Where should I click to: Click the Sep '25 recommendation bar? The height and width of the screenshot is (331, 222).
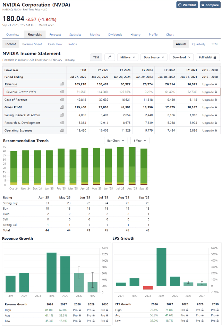pos(144,167)
